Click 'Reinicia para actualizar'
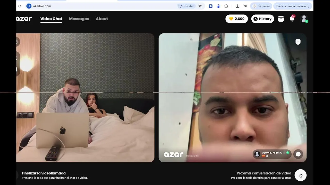 [x=291, y=6]
